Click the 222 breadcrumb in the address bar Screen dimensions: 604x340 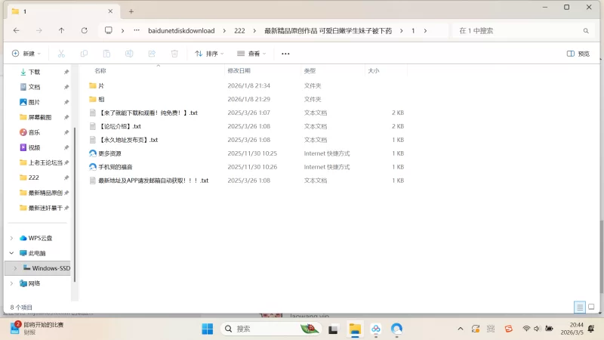click(239, 30)
